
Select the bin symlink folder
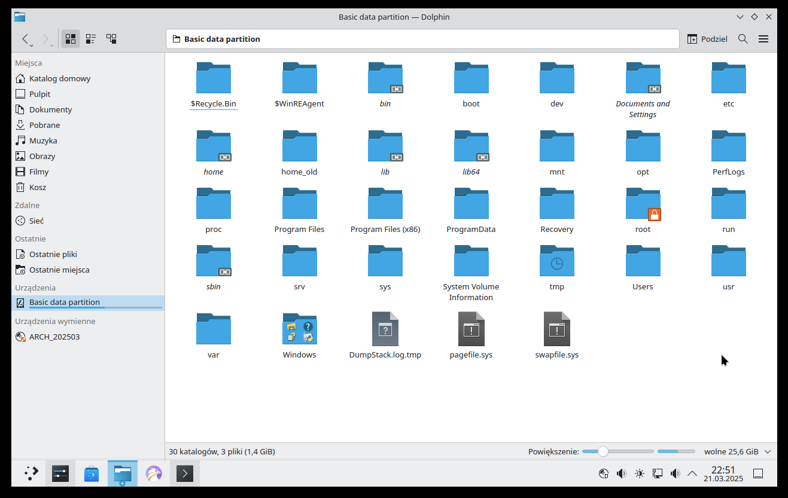tap(385, 85)
